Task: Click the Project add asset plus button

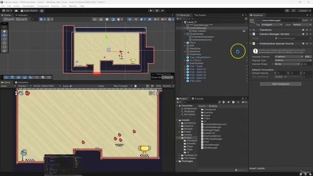Action: [x=179, y=102]
